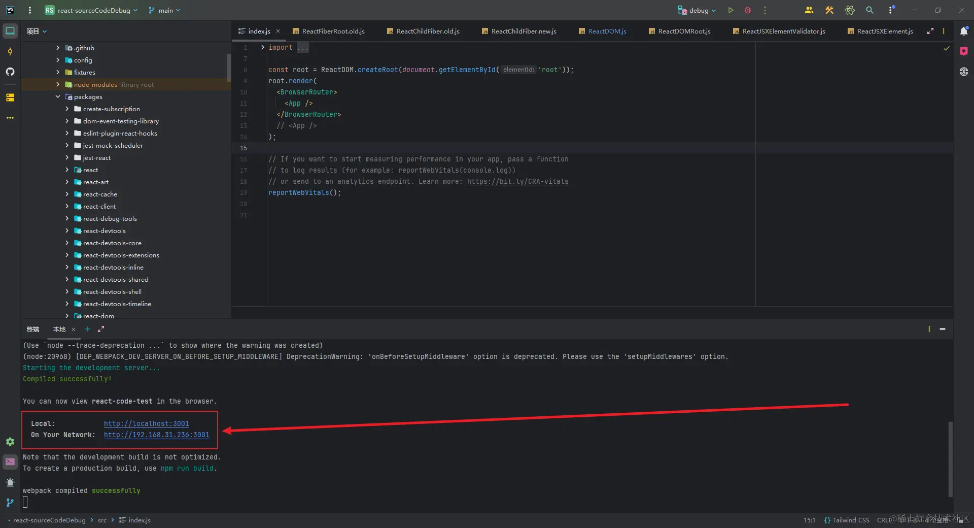This screenshot has width=974, height=528.
Task: Open the Problems siren icon
Action: tap(10, 482)
